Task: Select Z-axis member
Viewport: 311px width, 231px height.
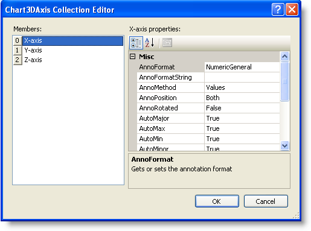Action: (x=33, y=60)
